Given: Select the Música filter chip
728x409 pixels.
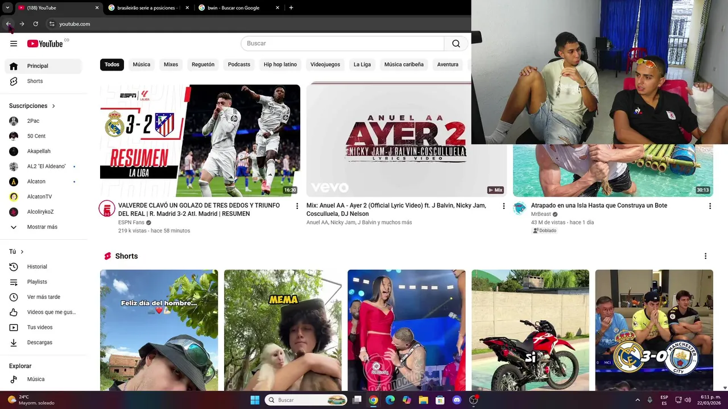Looking at the screenshot, I should click(142, 65).
